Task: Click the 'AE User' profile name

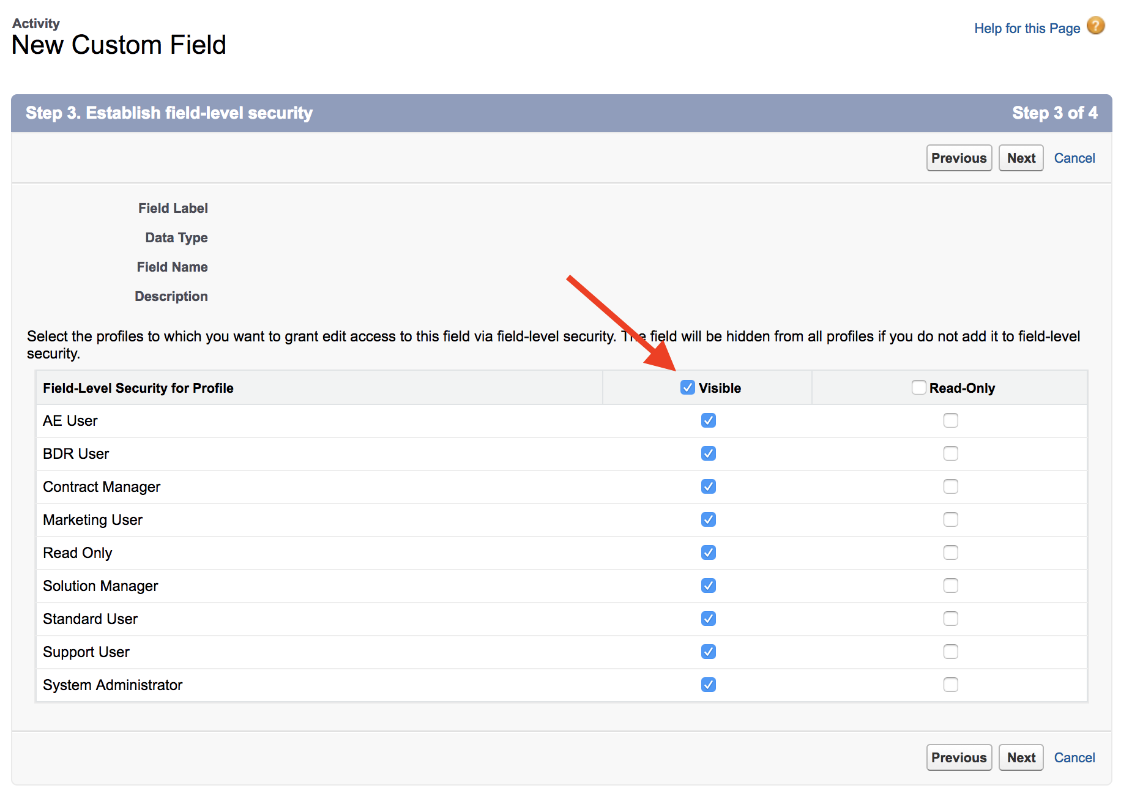Action: click(70, 421)
